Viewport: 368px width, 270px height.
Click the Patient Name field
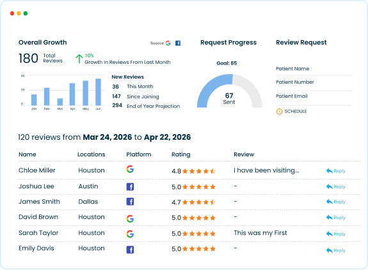(x=314, y=70)
